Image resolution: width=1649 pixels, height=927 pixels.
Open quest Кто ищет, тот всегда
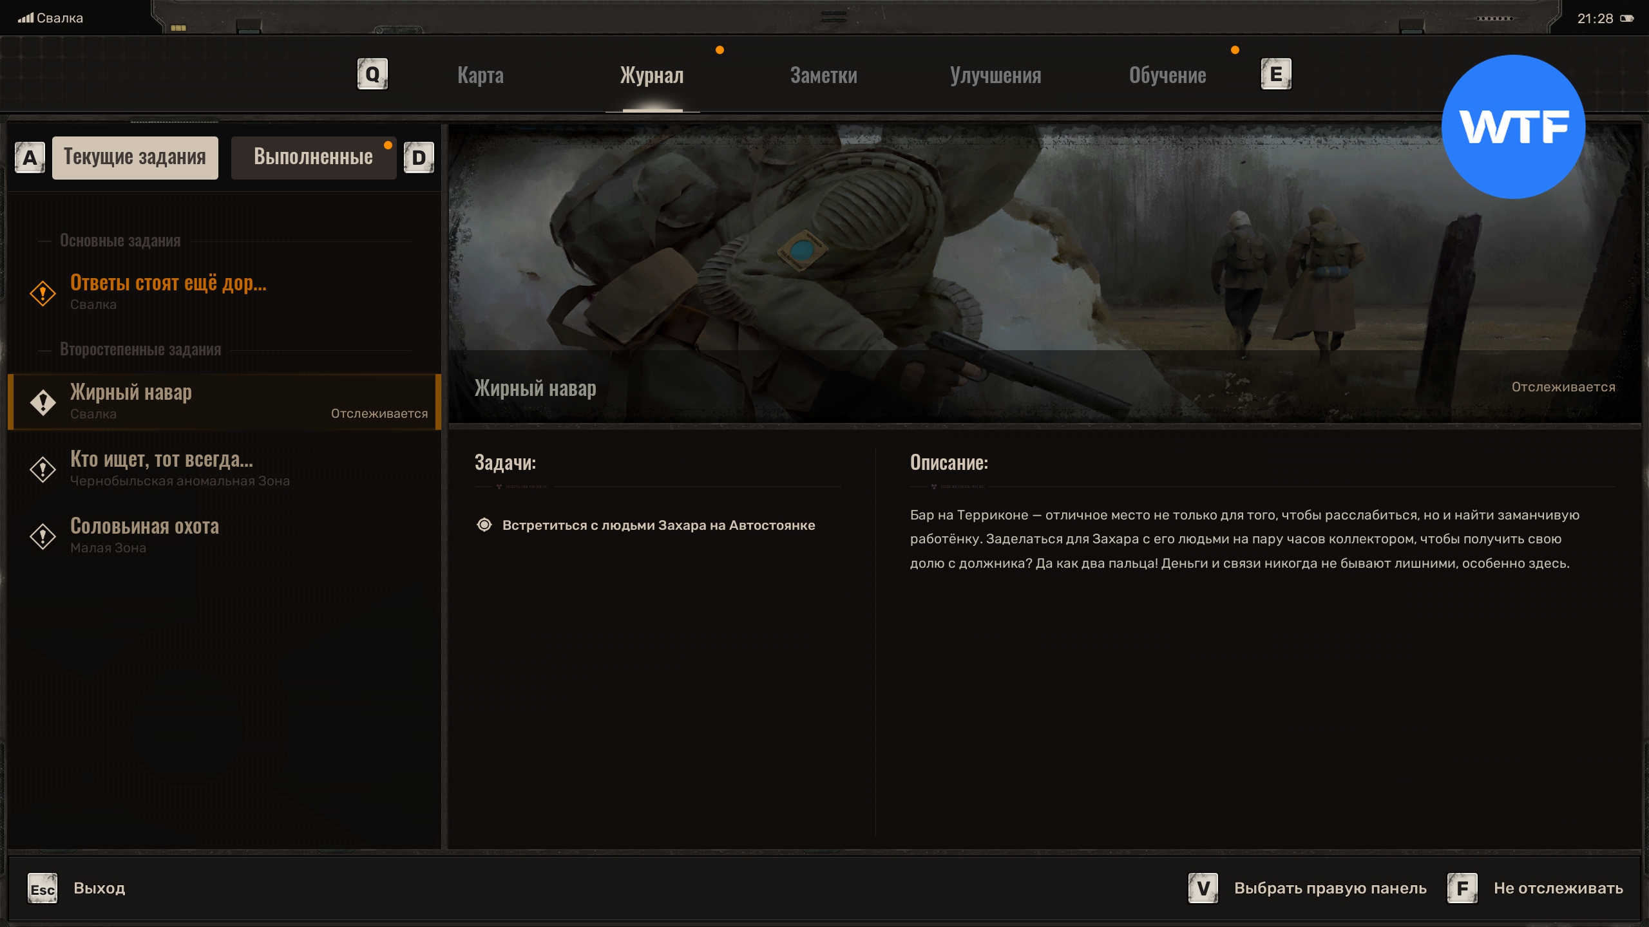tap(161, 468)
